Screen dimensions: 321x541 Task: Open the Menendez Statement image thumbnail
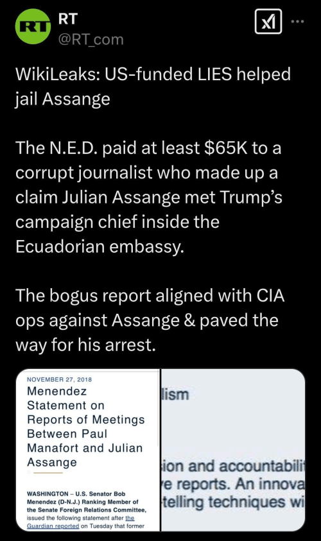(88, 450)
